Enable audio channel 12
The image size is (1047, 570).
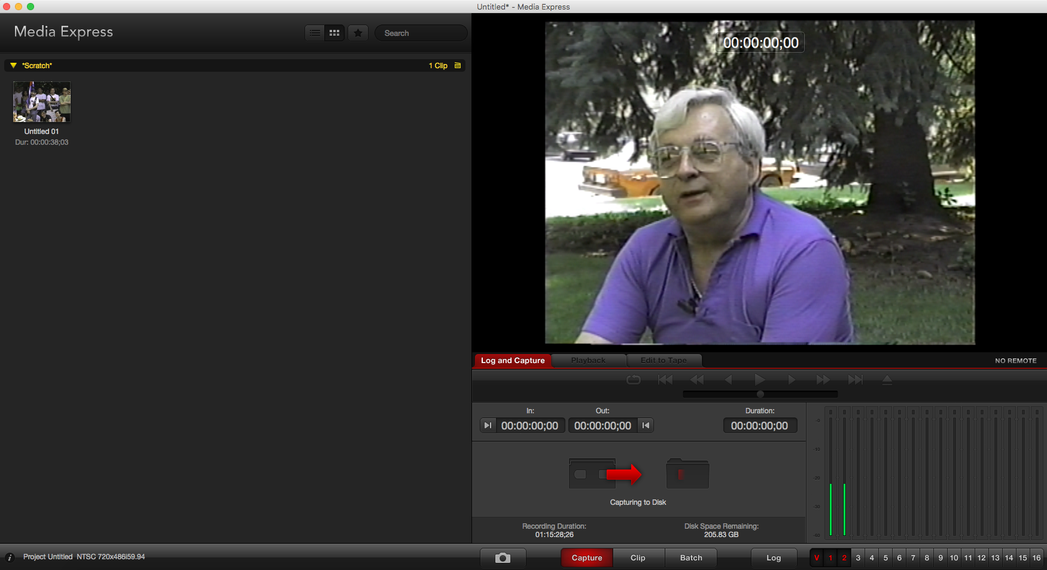(x=982, y=557)
